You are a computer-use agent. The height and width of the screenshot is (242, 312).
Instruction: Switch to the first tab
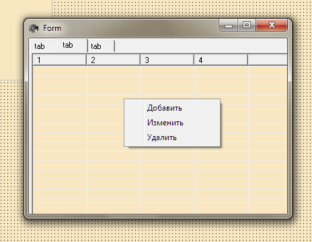44,46
